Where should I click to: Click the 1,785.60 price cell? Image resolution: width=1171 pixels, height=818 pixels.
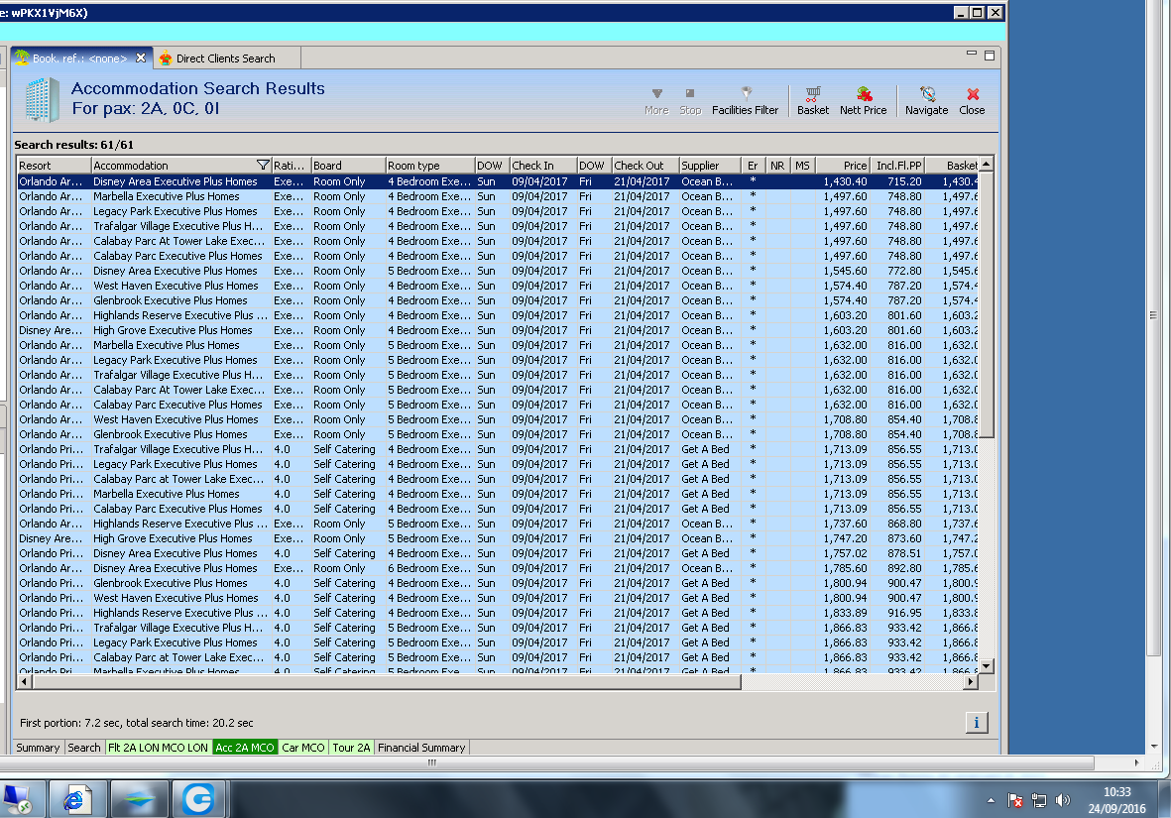tap(845, 568)
